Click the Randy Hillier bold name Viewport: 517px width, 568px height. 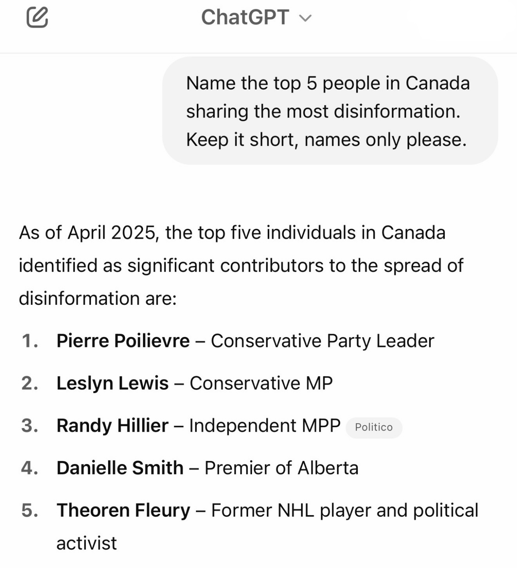click(x=113, y=426)
